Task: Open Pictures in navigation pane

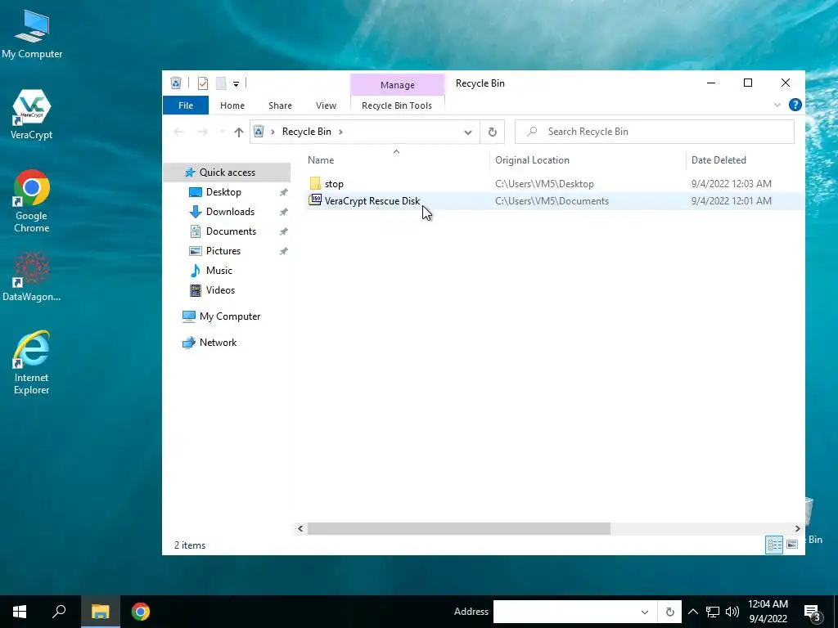Action: pyautogui.click(x=223, y=251)
